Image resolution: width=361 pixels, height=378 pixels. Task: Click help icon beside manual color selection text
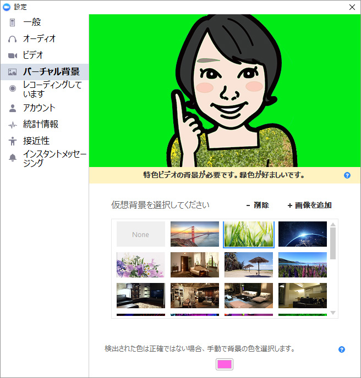(342, 349)
